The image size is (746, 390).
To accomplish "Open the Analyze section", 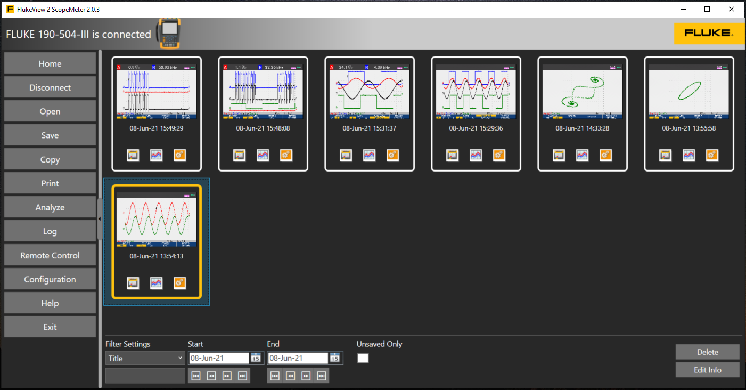I will [x=50, y=207].
